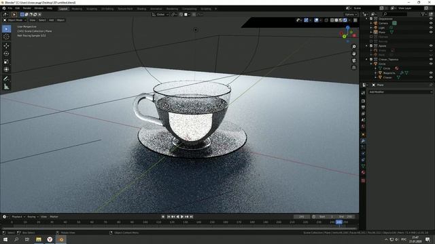Select the Rotate tool in toolbar
This screenshot has height=244, width=435.
pyautogui.click(x=6, y=54)
